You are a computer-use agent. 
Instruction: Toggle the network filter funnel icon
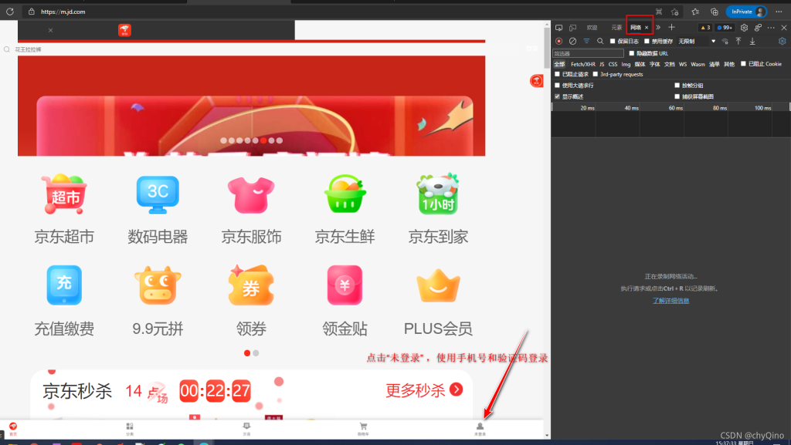586,42
